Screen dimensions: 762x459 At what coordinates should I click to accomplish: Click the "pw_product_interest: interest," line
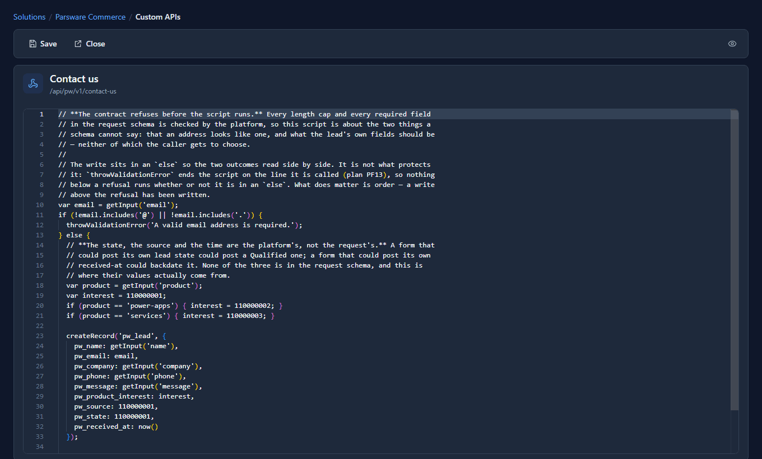(134, 396)
